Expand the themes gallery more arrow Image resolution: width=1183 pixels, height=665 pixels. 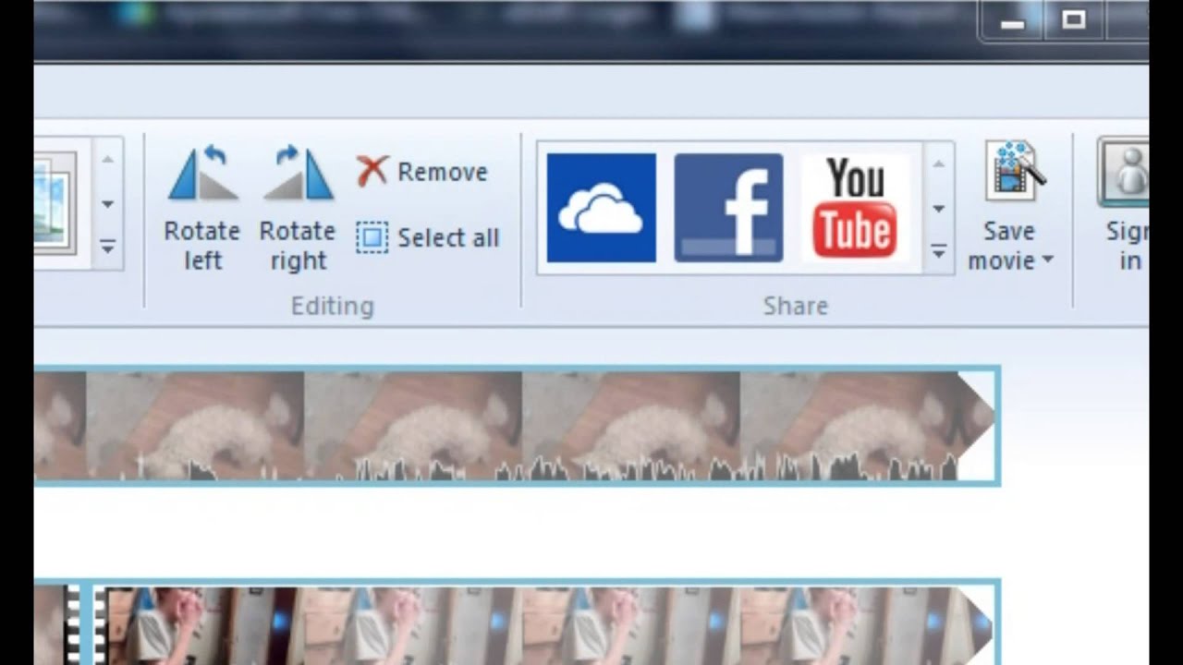click(108, 248)
